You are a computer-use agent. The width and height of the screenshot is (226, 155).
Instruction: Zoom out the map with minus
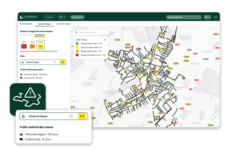(216, 122)
